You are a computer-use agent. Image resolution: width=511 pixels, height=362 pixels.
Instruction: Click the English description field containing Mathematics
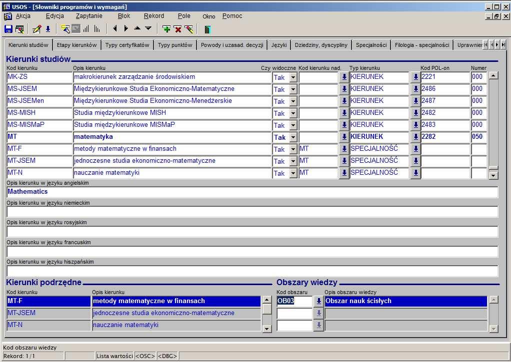click(252, 192)
